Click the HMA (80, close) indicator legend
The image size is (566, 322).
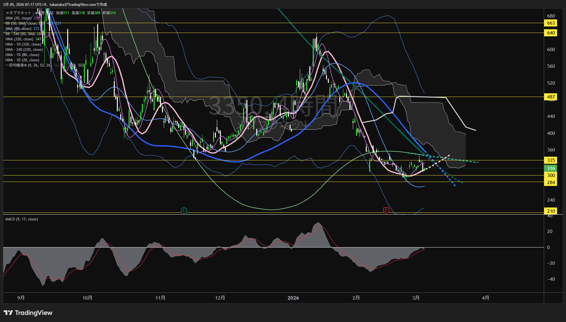[x=18, y=29]
